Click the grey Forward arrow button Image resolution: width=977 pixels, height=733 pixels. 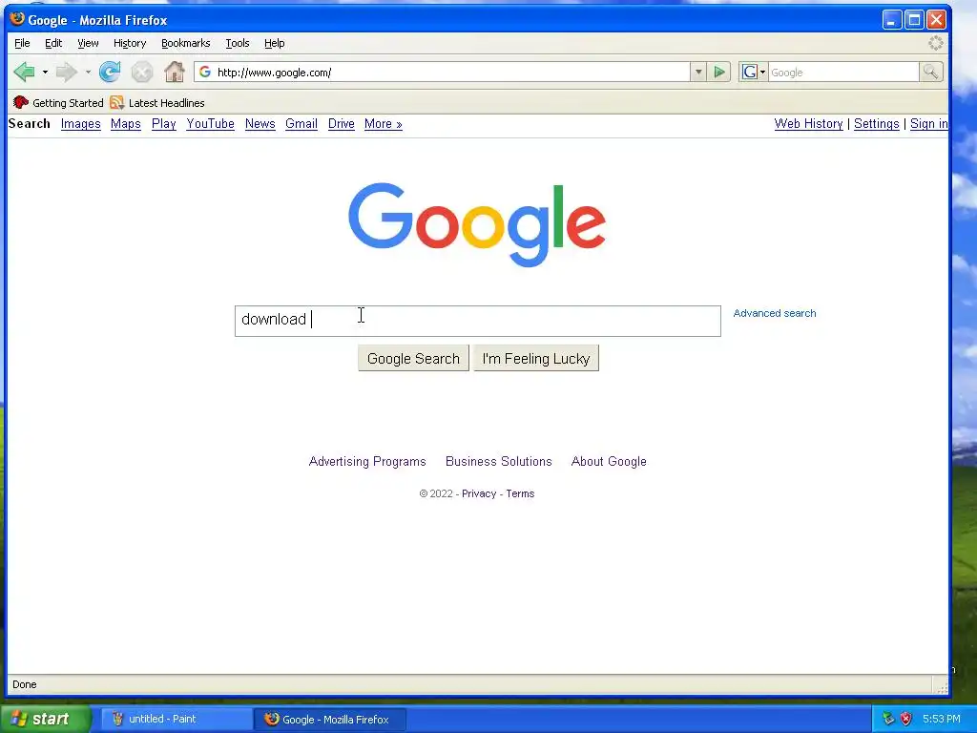click(x=66, y=73)
